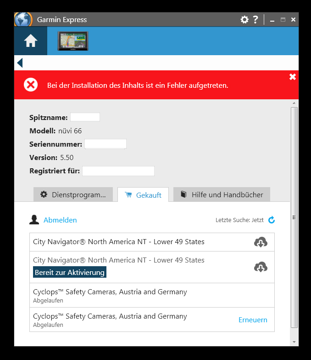Screen dimensions: 311x360
Task: Open the Hilfe und Handbücher tab
Action: coord(222,194)
